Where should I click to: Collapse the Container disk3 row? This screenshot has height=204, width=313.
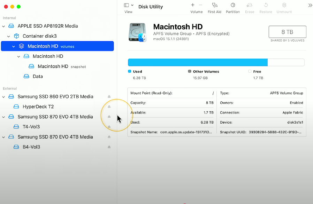point(9,36)
